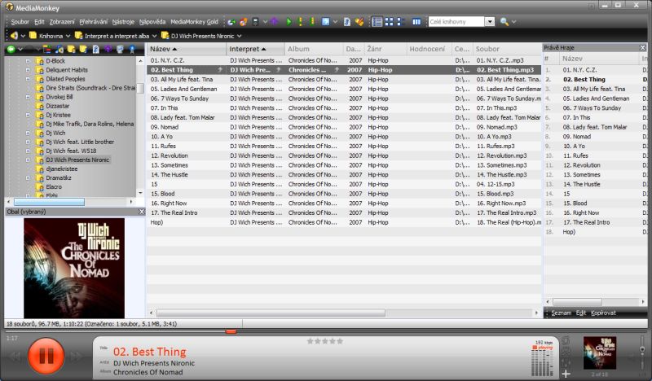This screenshot has height=381, width=652.
Task: Click the Chronicles of Nomad album cover
Action: [74, 268]
